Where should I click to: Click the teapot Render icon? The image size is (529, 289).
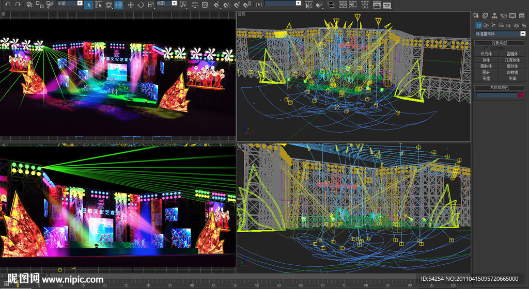point(387,5)
